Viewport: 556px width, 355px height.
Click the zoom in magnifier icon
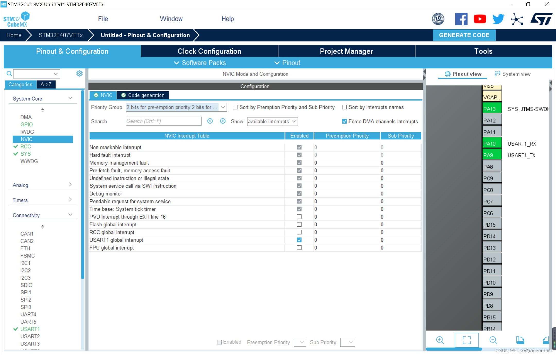coord(440,340)
